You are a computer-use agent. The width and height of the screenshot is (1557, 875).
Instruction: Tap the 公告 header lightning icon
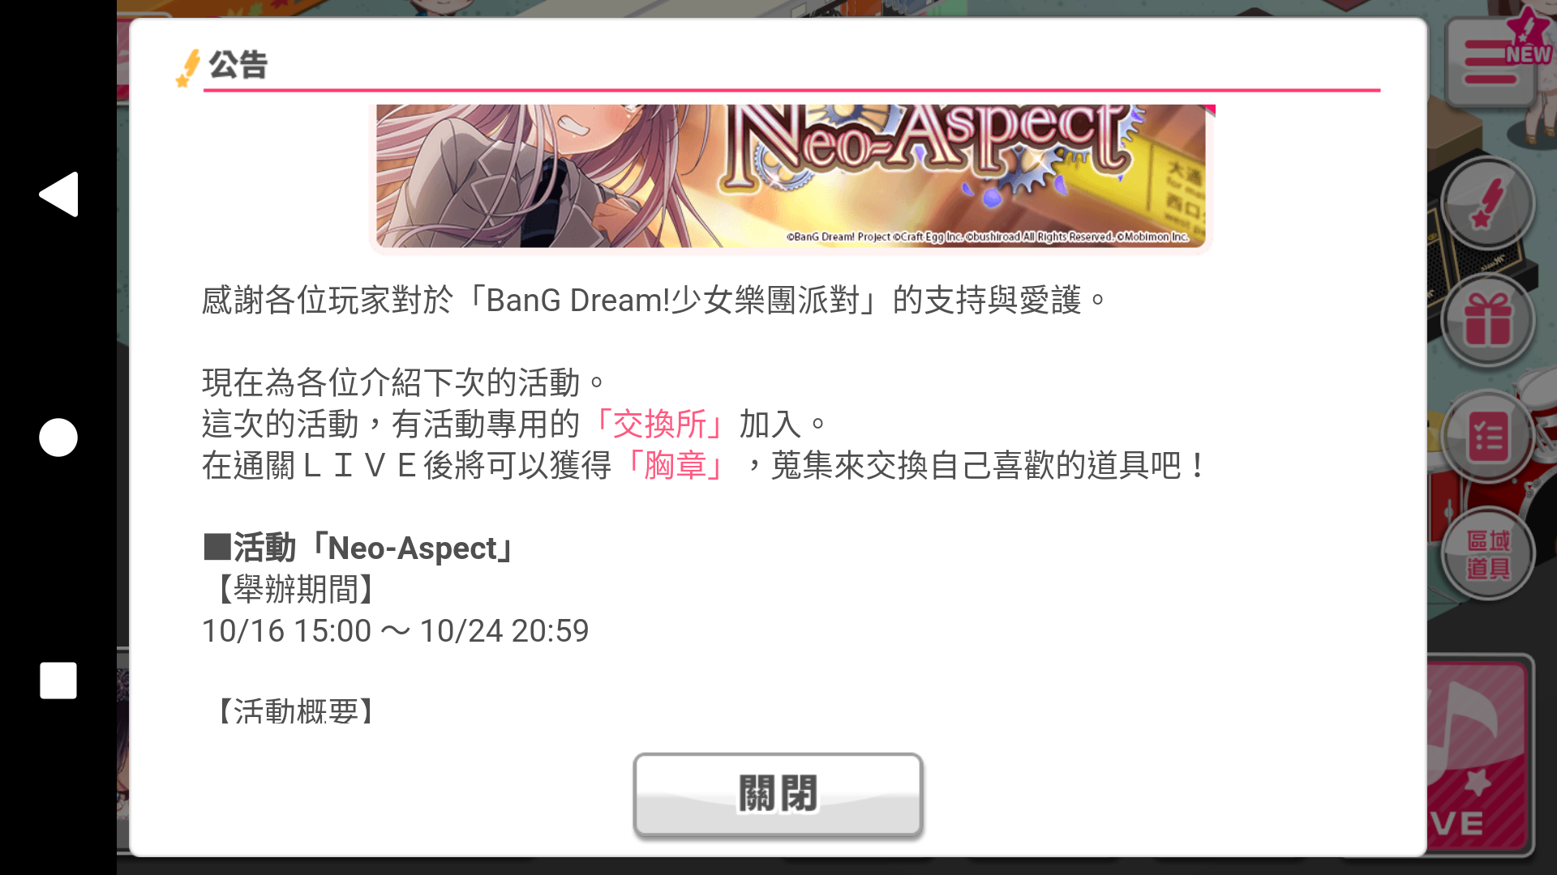coord(188,68)
